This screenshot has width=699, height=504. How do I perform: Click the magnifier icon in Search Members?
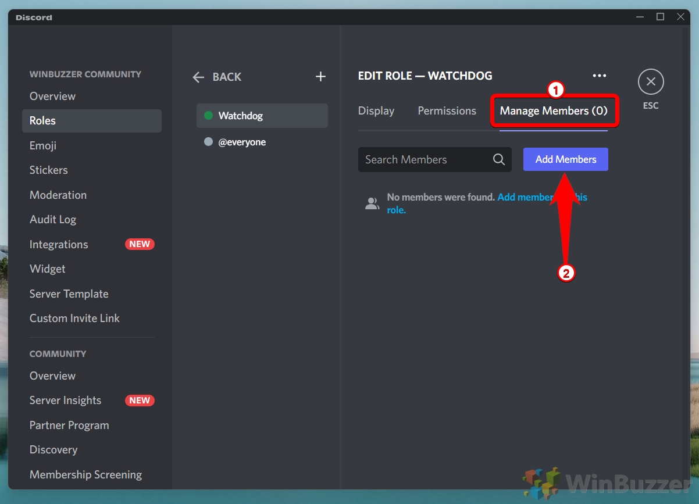(x=499, y=159)
